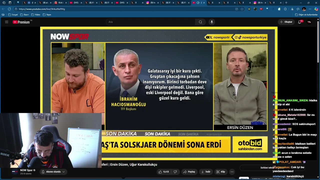Open the Copilot sidebar icon

(x=316, y=9)
